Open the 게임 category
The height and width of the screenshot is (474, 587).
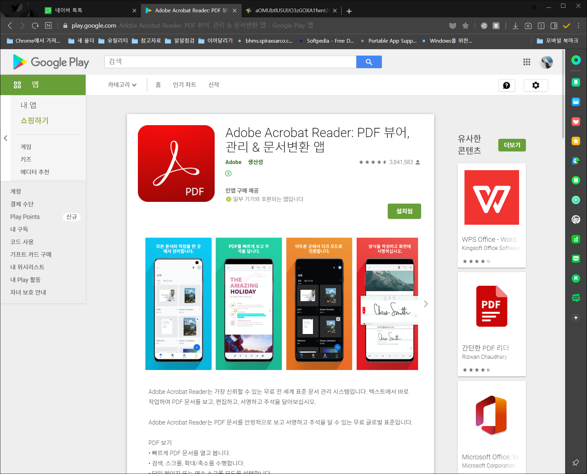[26, 147]
